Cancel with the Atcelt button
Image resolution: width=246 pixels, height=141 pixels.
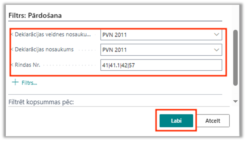tap(213, 121)
